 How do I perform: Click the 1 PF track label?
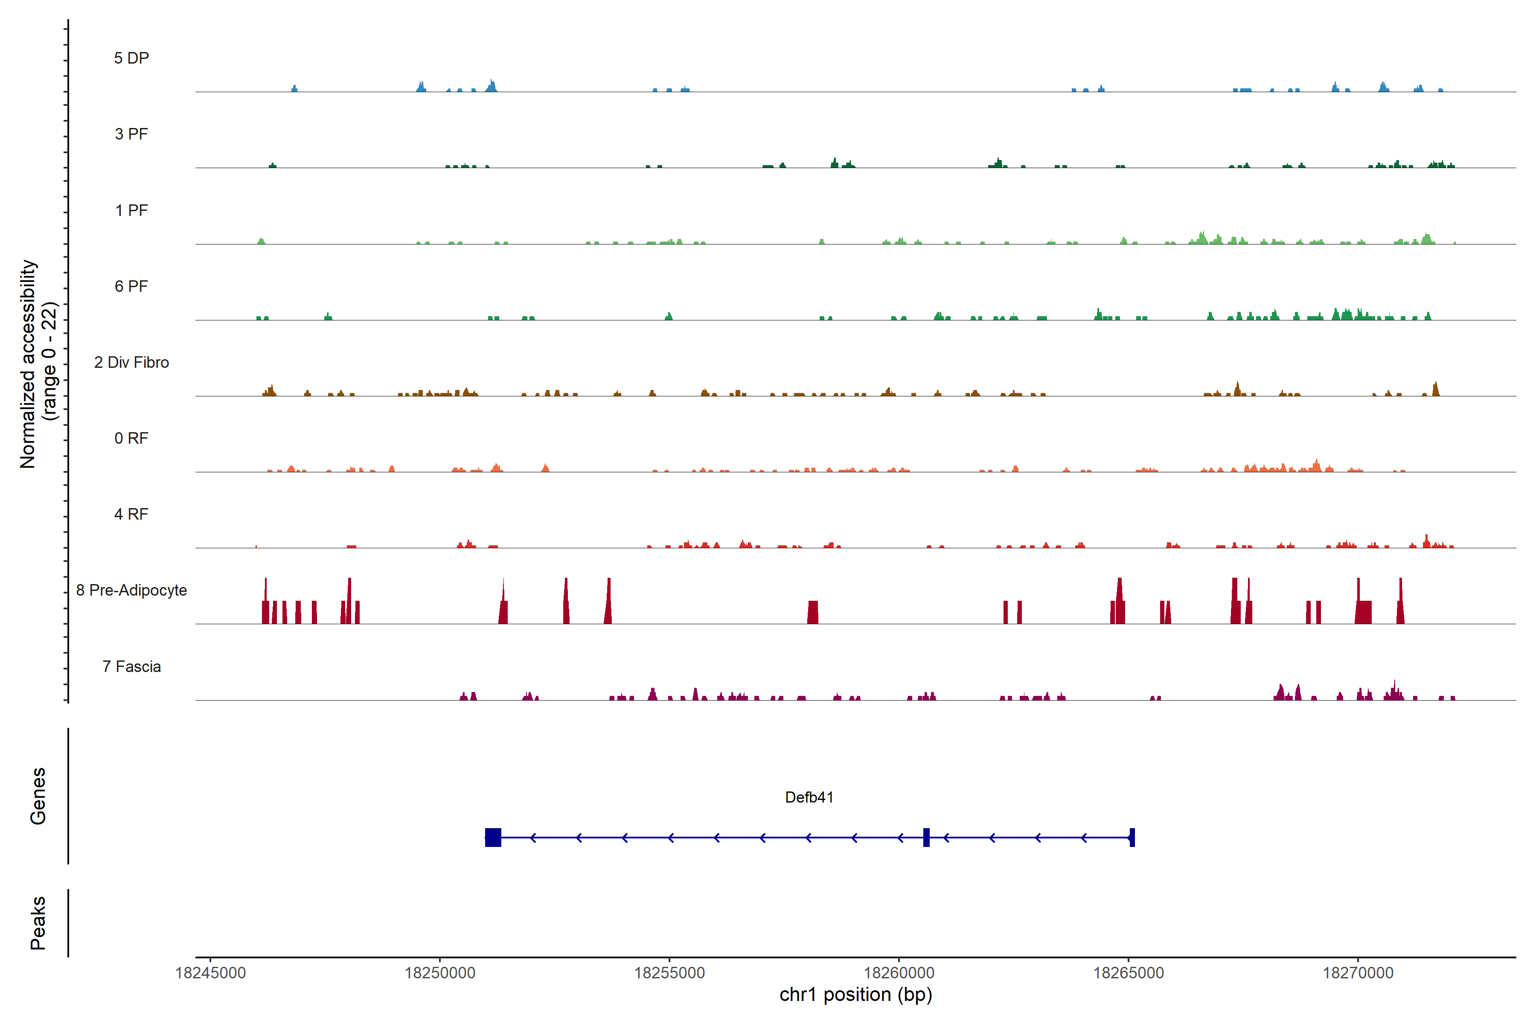[131, 210]
